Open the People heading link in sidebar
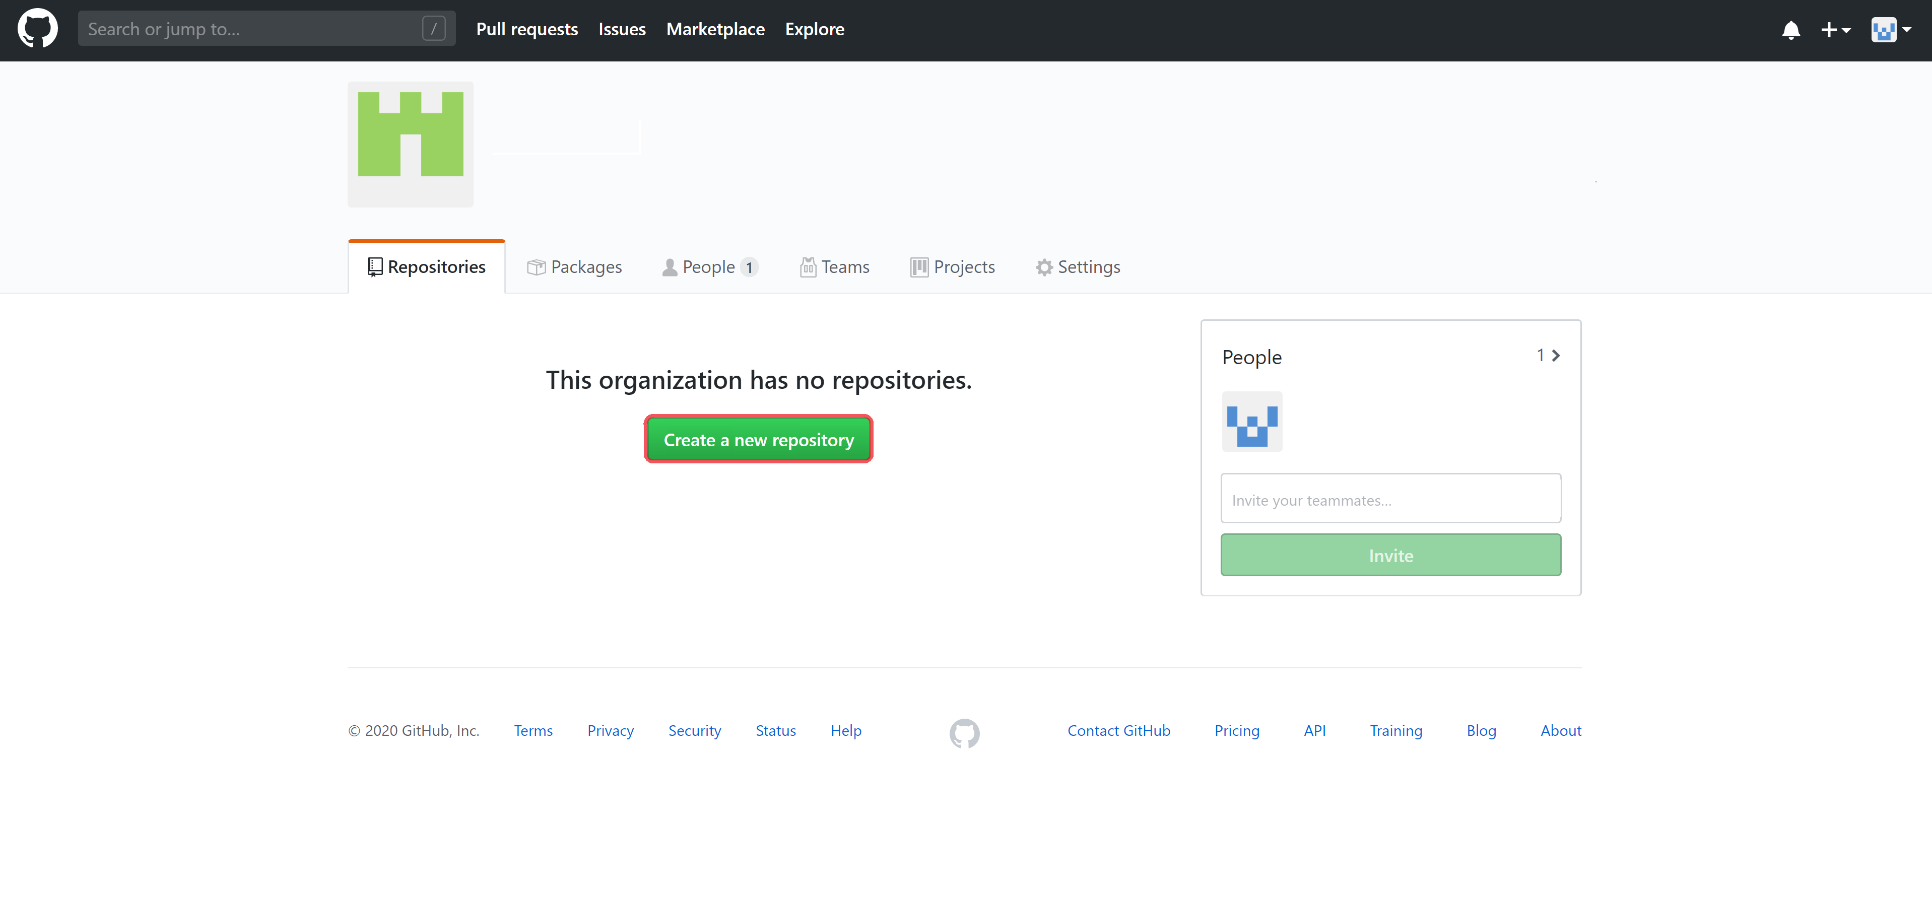The height and width of the screenshot is (898, 1932). [x=1252, y=357]
